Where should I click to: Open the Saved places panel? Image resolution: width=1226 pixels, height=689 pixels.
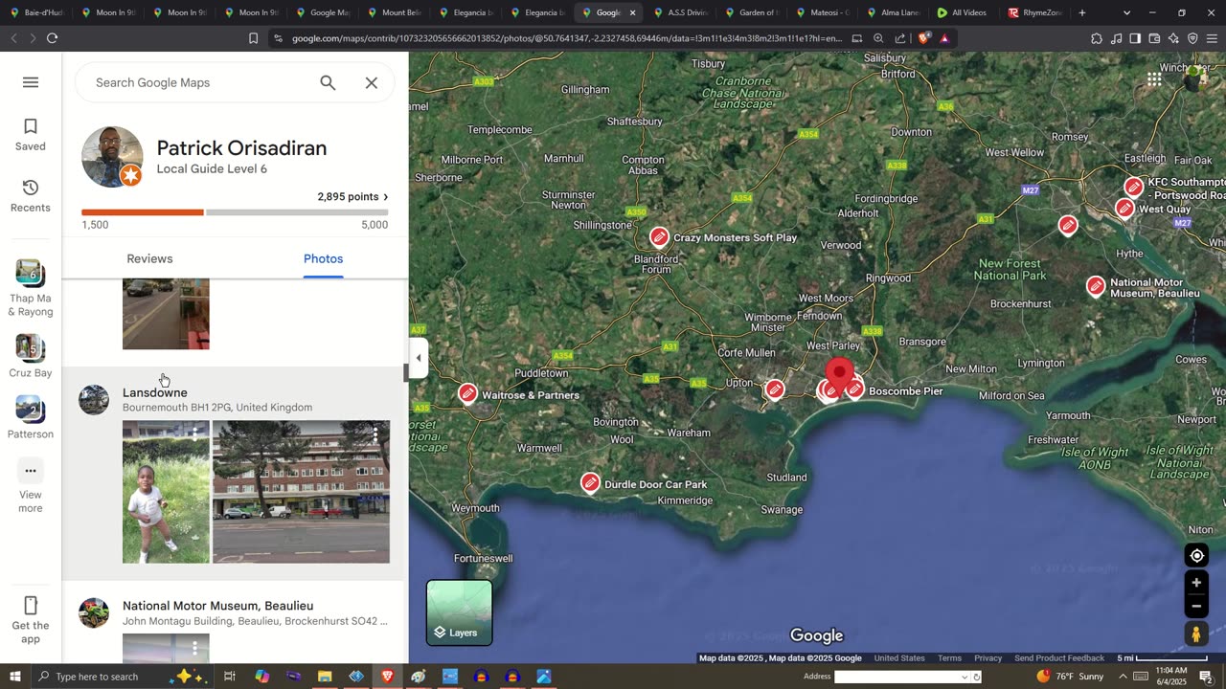tap(31, 135)
